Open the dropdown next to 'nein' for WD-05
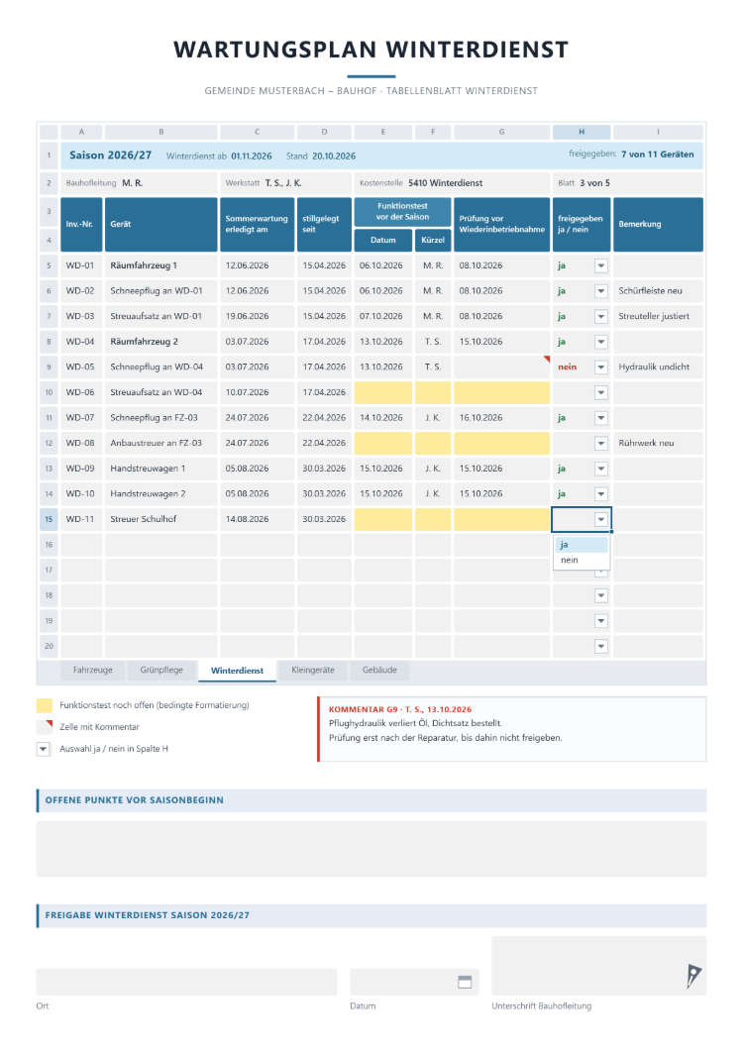 click(x=601, y=367)
